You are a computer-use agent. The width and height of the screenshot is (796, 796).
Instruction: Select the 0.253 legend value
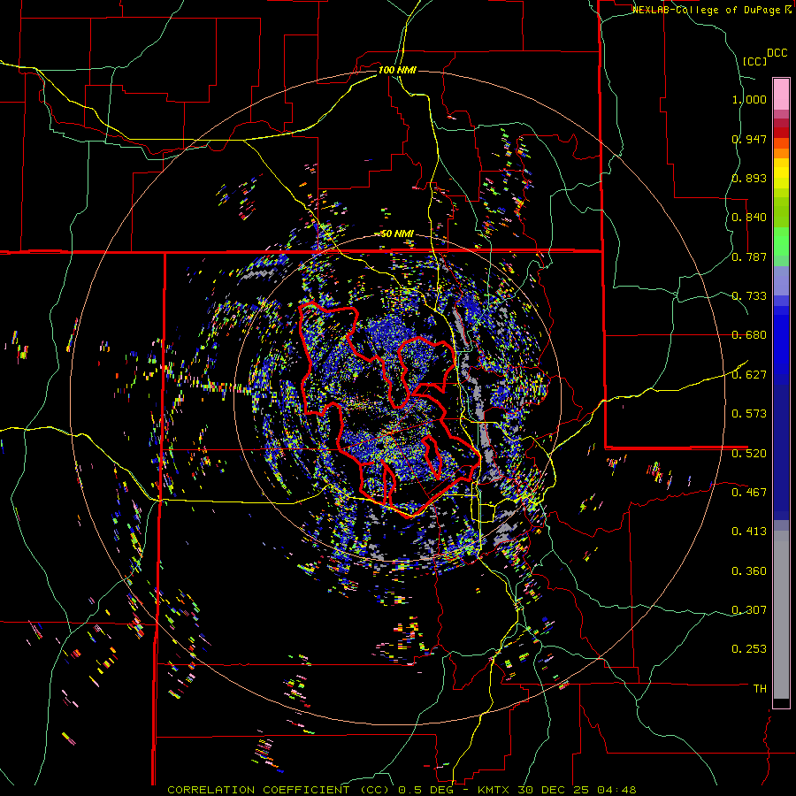pyautogui.click(x=749, y=649)
